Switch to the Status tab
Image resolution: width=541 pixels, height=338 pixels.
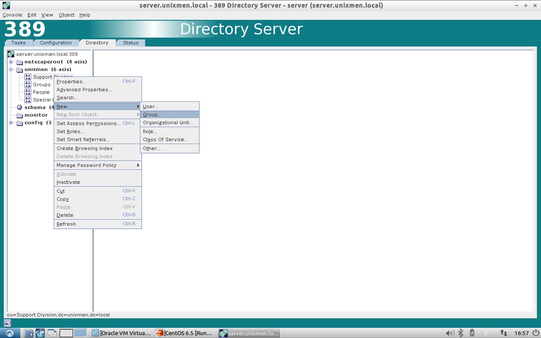(x=131, y=43)
